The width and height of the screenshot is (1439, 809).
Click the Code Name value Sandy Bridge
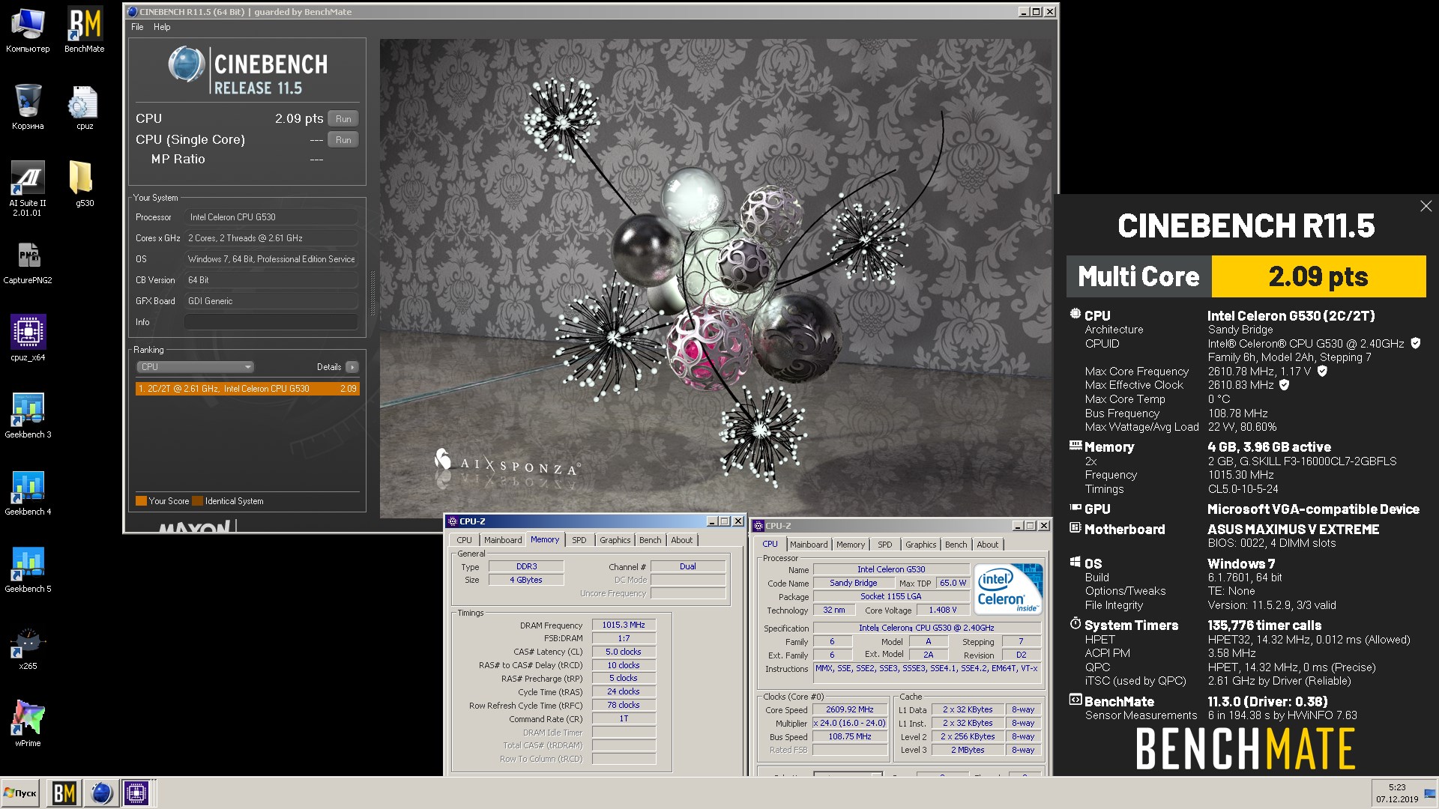tap(854, 583)
